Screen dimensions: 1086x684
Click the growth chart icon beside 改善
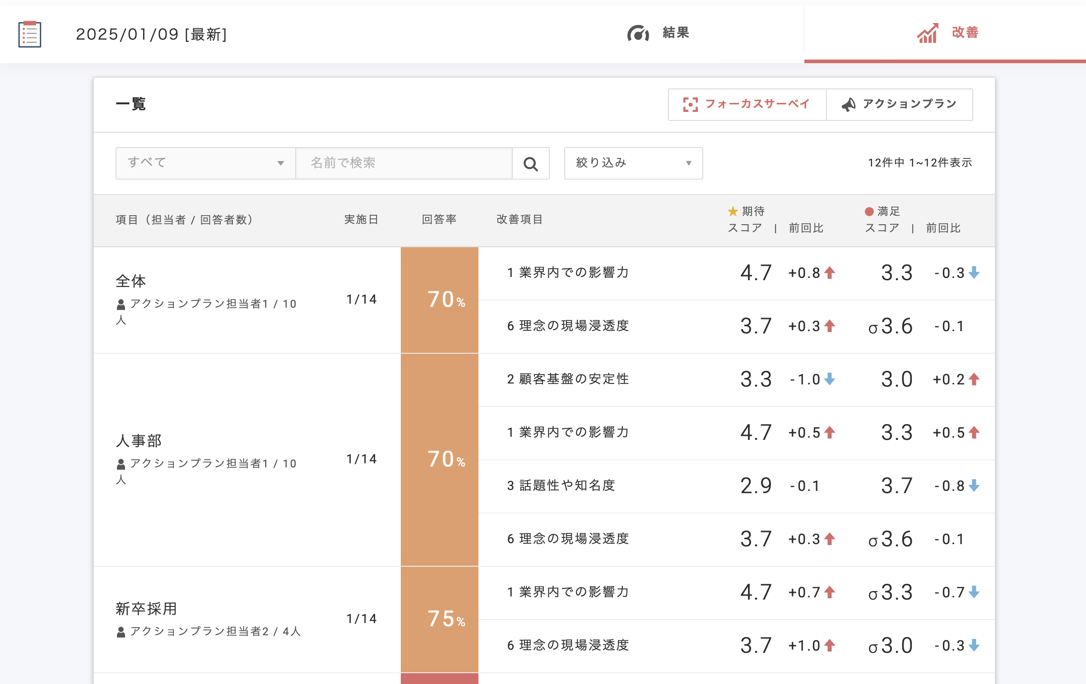click(x=928, y=33)
